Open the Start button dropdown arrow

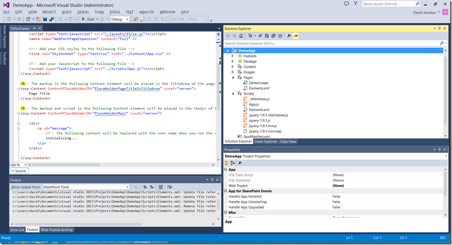[x=97, y=19]
